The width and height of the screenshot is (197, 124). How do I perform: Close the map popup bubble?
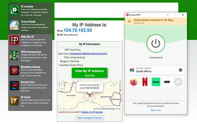(101, 84)
